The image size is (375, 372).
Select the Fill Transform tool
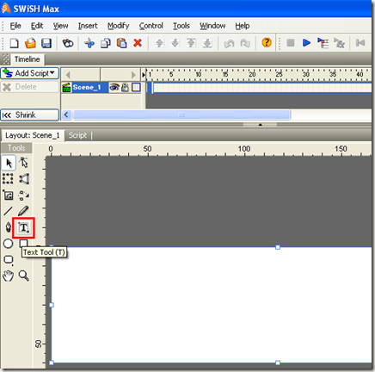[x=8, y=195]
